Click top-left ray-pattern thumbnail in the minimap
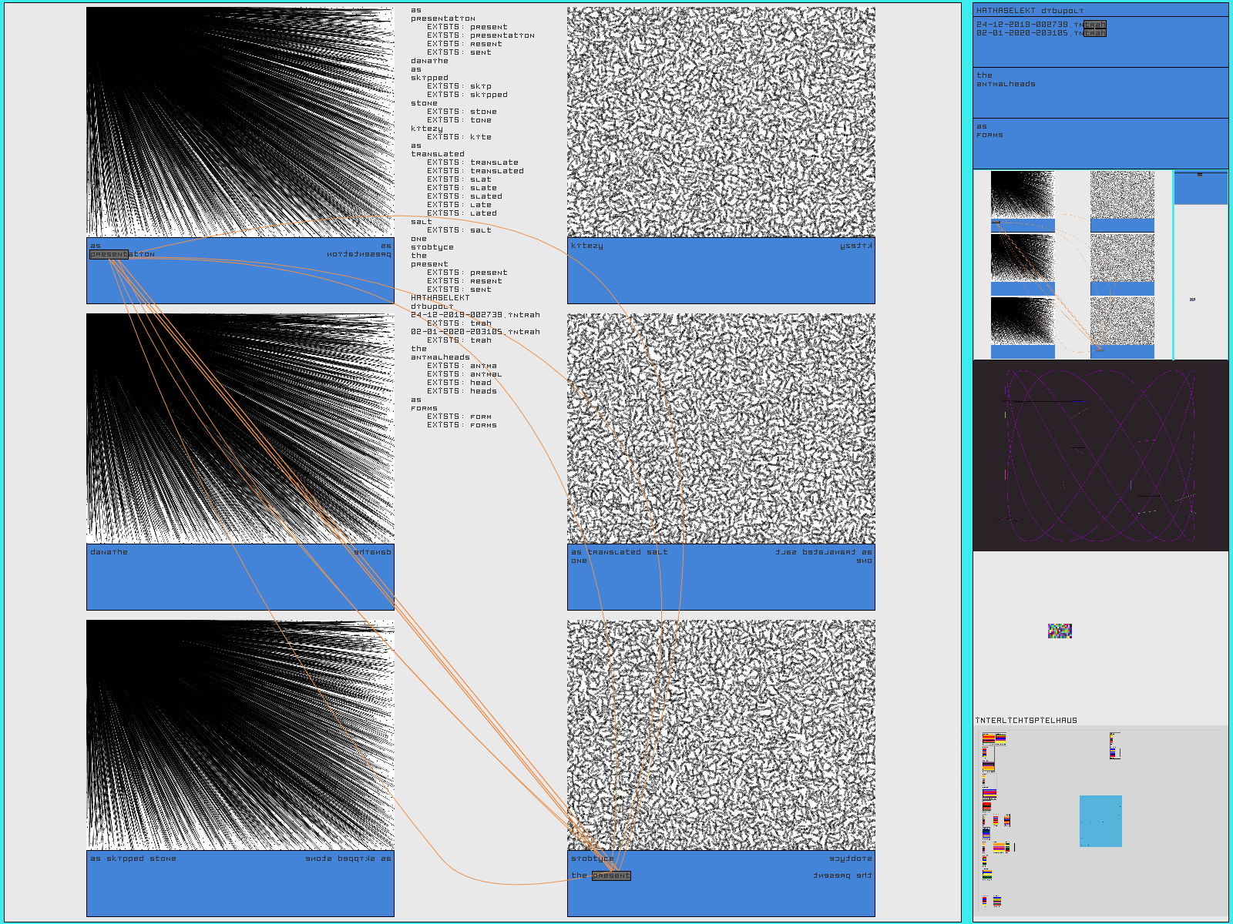 [x=1022, y=194]
